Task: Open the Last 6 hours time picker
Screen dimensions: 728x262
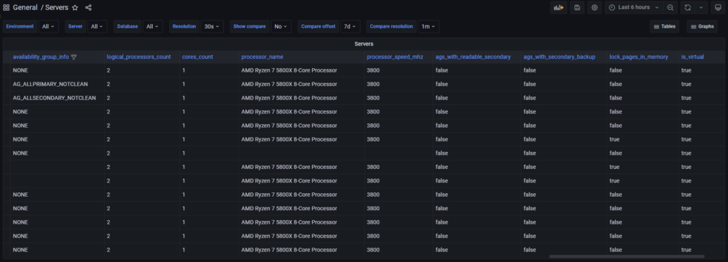Action: point(633,7)
